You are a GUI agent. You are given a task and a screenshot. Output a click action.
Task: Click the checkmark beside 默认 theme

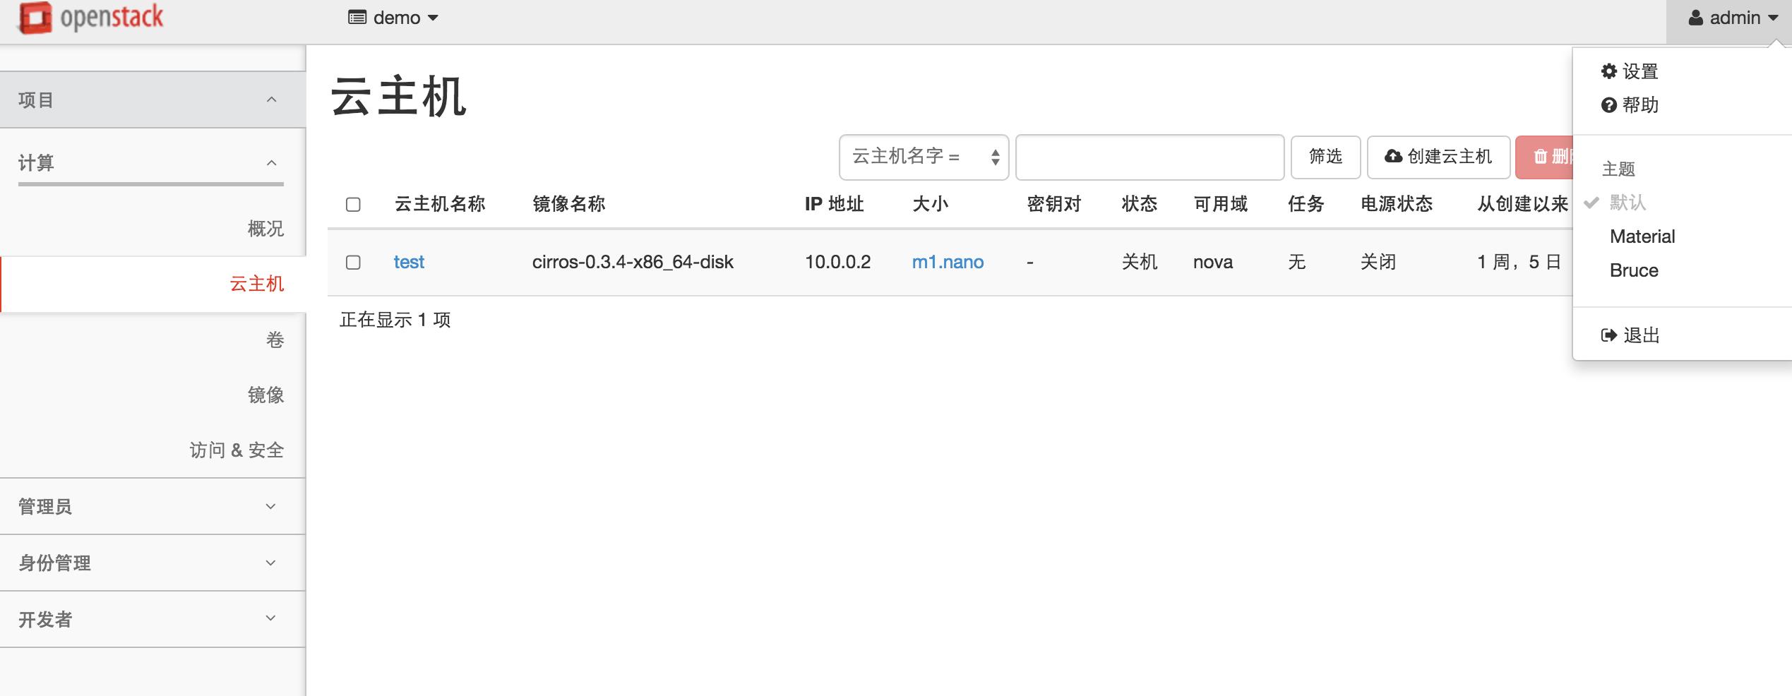1591,203
